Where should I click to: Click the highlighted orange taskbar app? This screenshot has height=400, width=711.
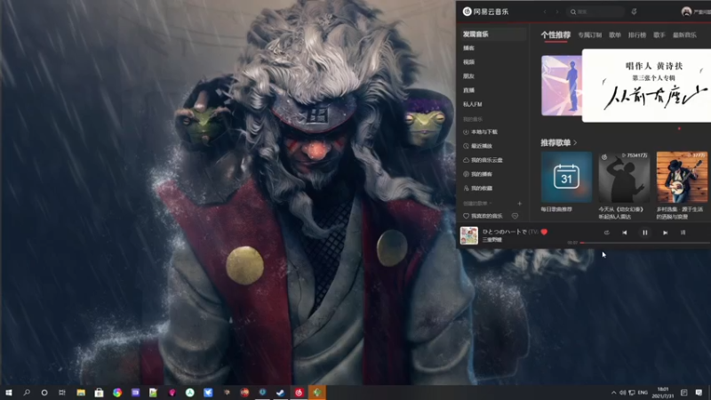point(317,393)
